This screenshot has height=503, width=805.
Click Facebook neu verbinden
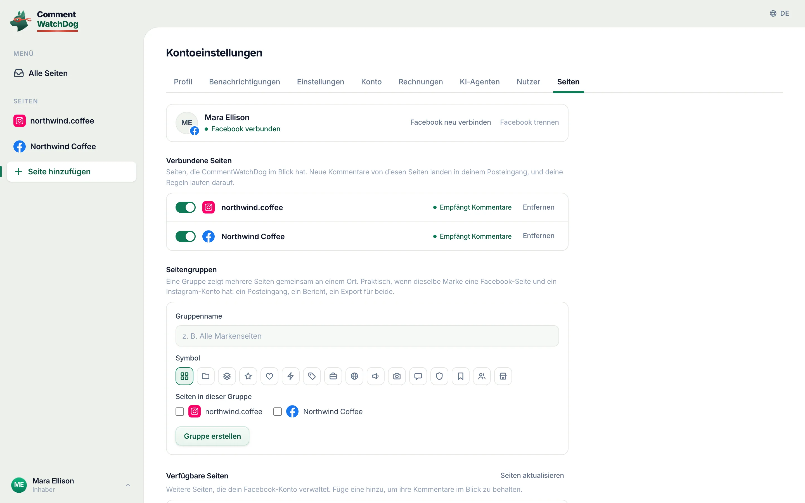(450, 122)
